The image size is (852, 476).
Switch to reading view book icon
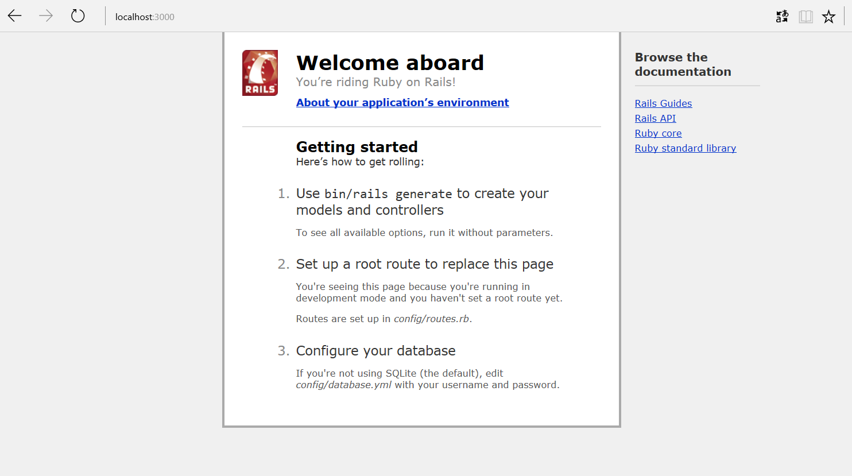(806, 17)
